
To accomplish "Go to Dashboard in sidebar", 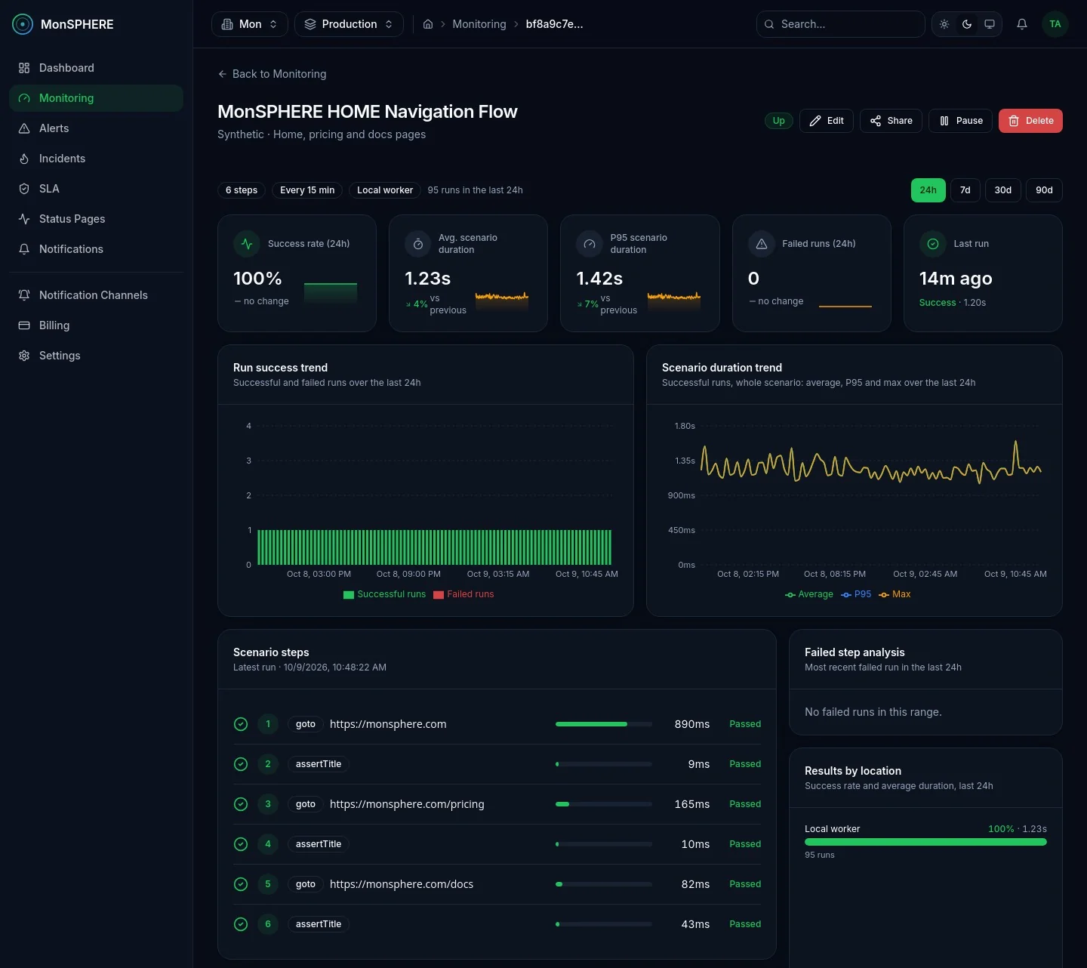I will 96,68.
